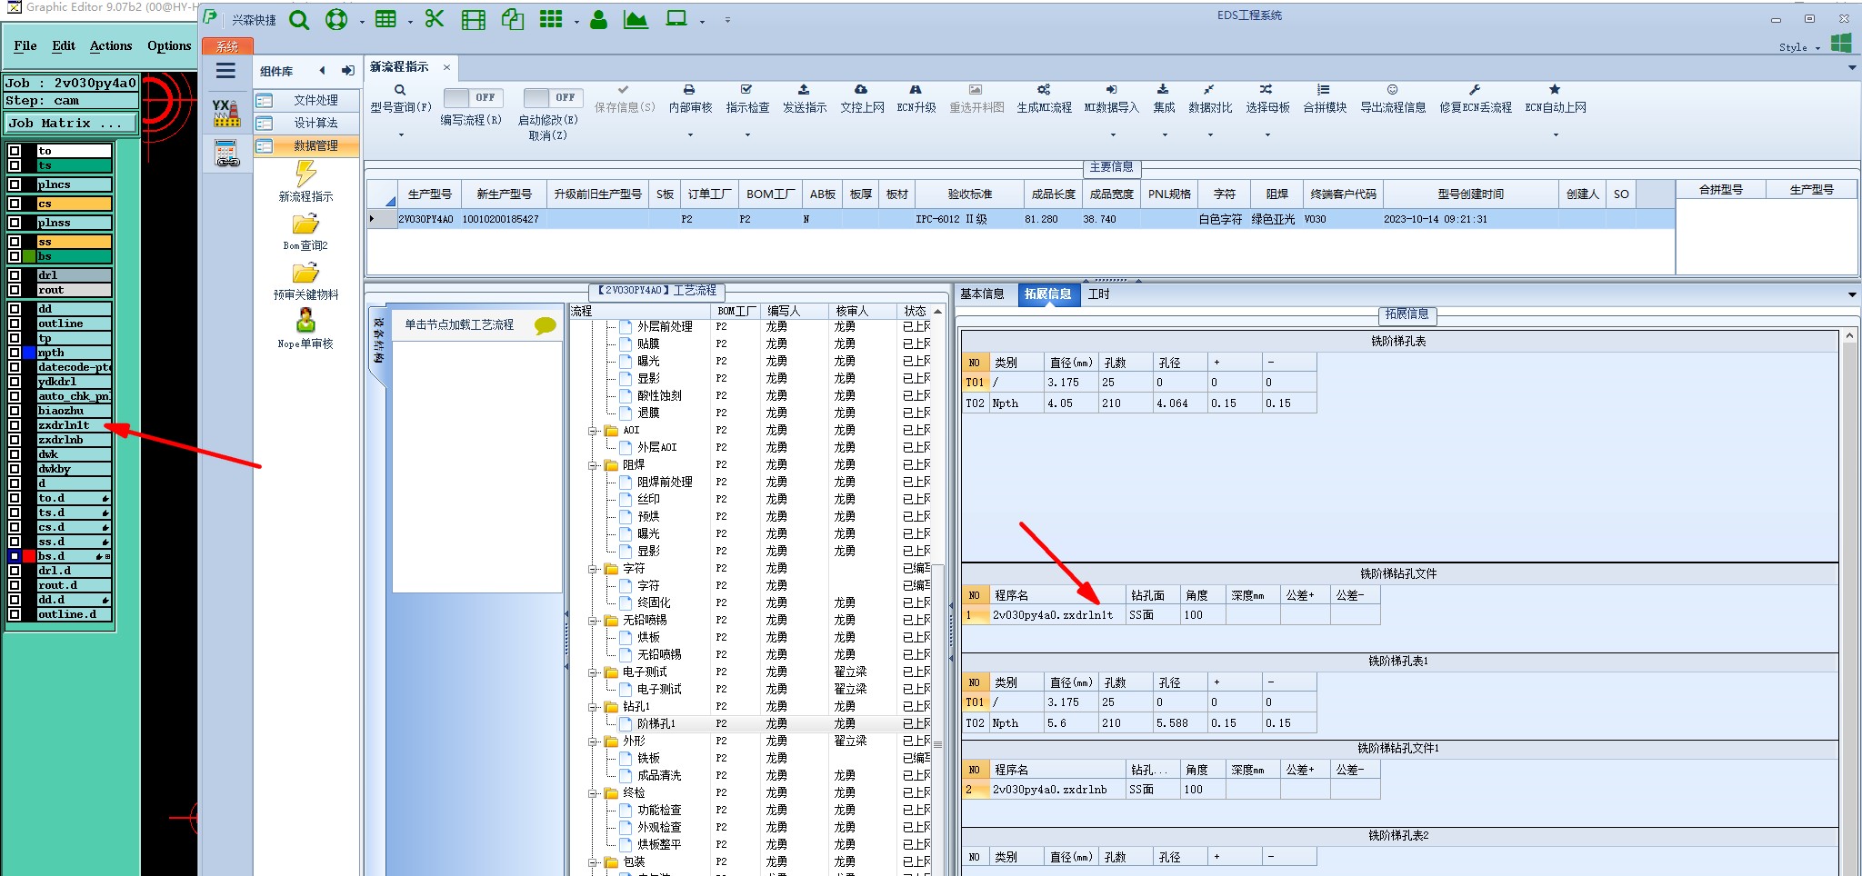Toggle checkbox of layer 'cs'
Screen dimensions: 1862x876
point(15,204)
